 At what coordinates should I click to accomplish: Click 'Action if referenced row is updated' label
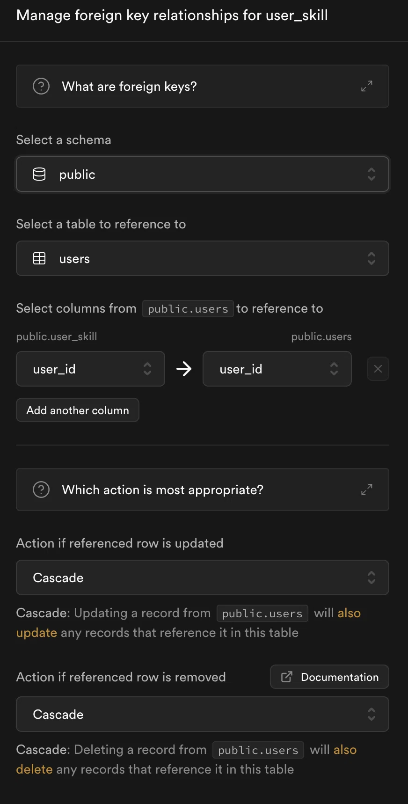(x=120, y=543)
